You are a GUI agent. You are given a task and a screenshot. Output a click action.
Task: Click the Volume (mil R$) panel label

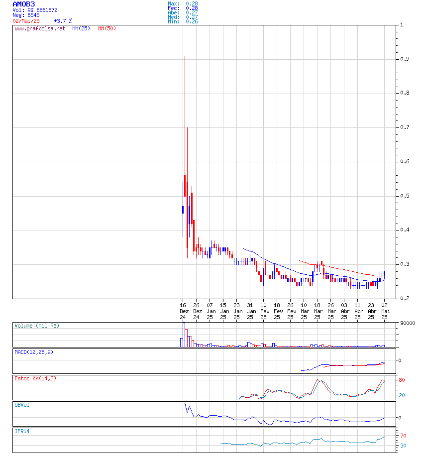[x=37, y=326]
